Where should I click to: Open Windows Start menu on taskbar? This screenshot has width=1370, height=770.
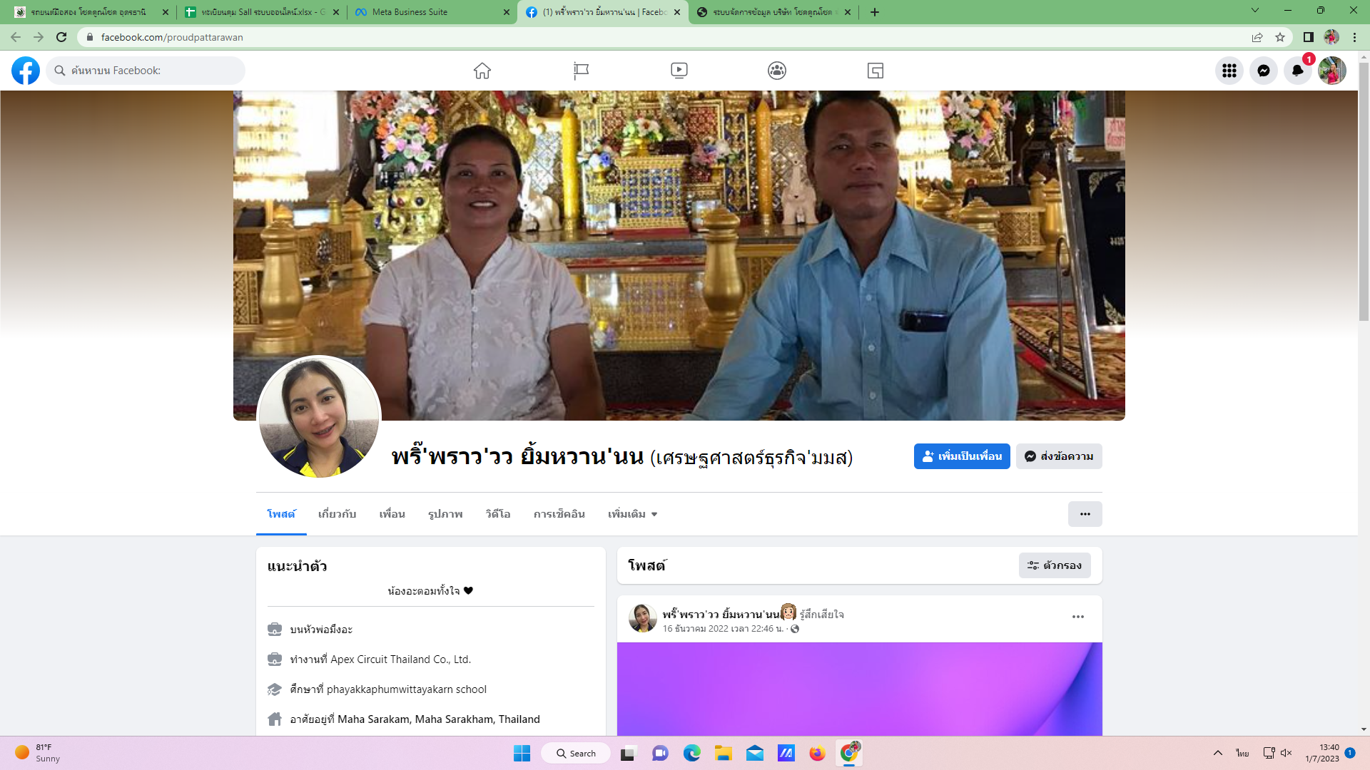(522, 753)
